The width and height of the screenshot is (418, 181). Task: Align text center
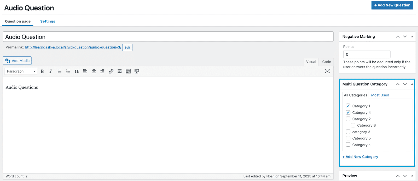94,71
